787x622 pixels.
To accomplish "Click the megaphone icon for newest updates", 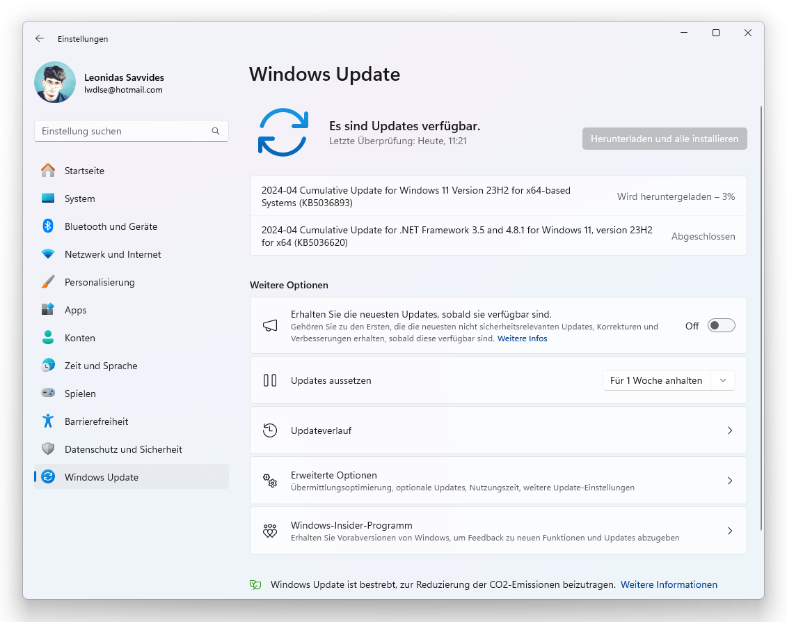I will click(270, 325).
